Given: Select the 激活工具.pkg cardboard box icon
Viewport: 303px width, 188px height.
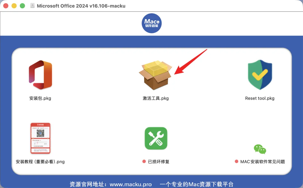Looking at the screenshot, I should [155, 75].
